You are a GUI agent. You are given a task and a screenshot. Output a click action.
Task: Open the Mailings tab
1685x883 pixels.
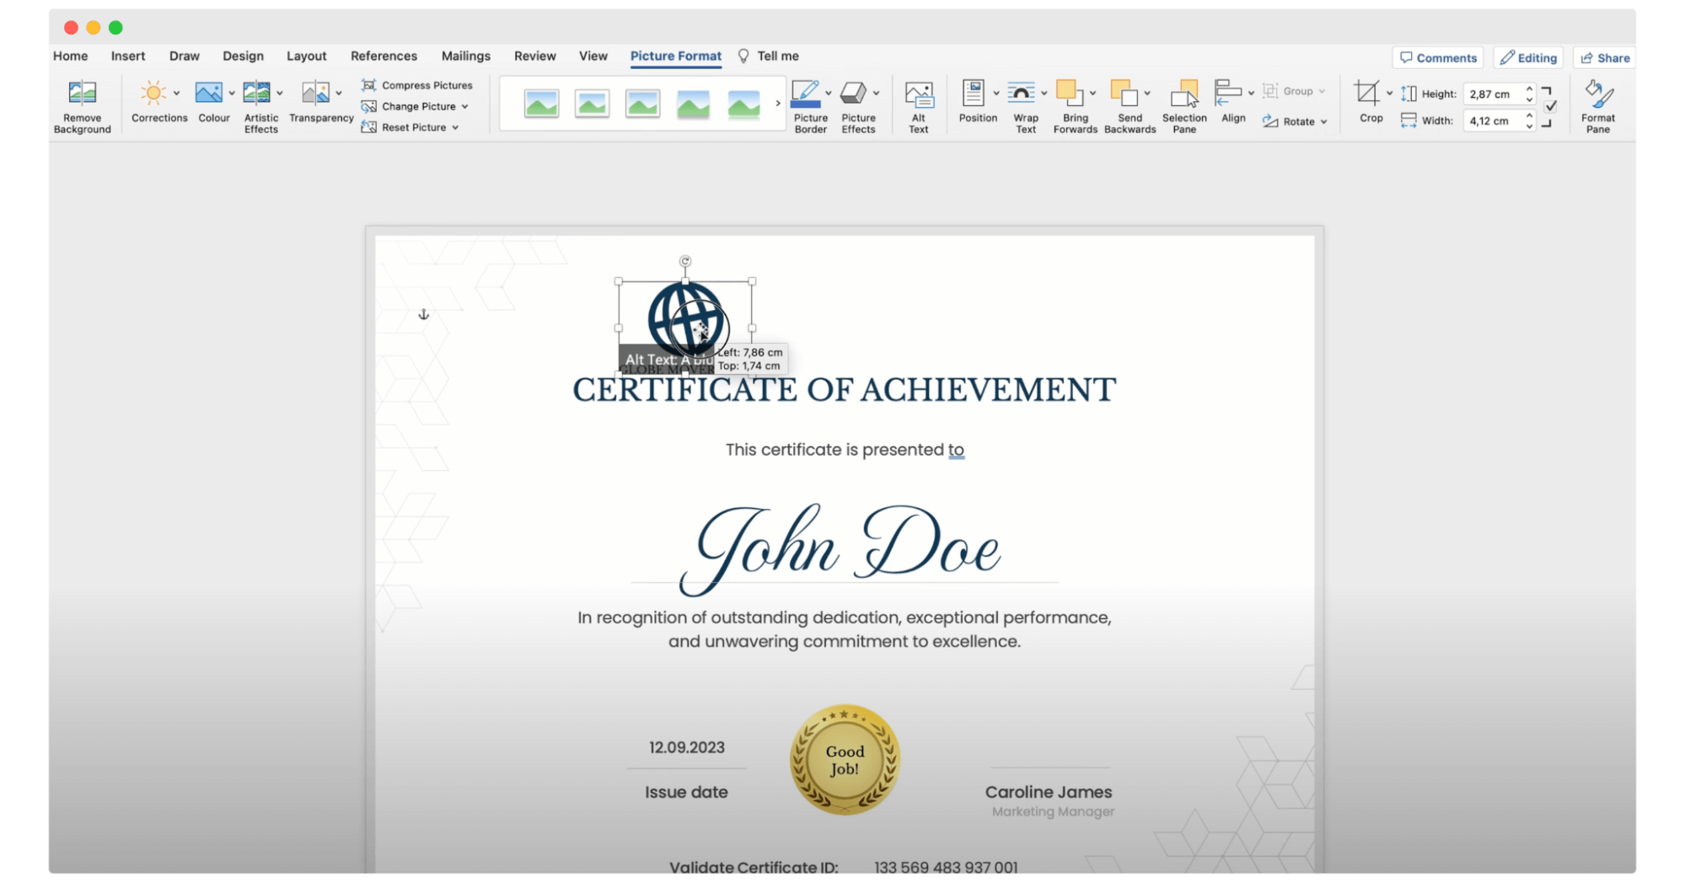tap(465, 56)
